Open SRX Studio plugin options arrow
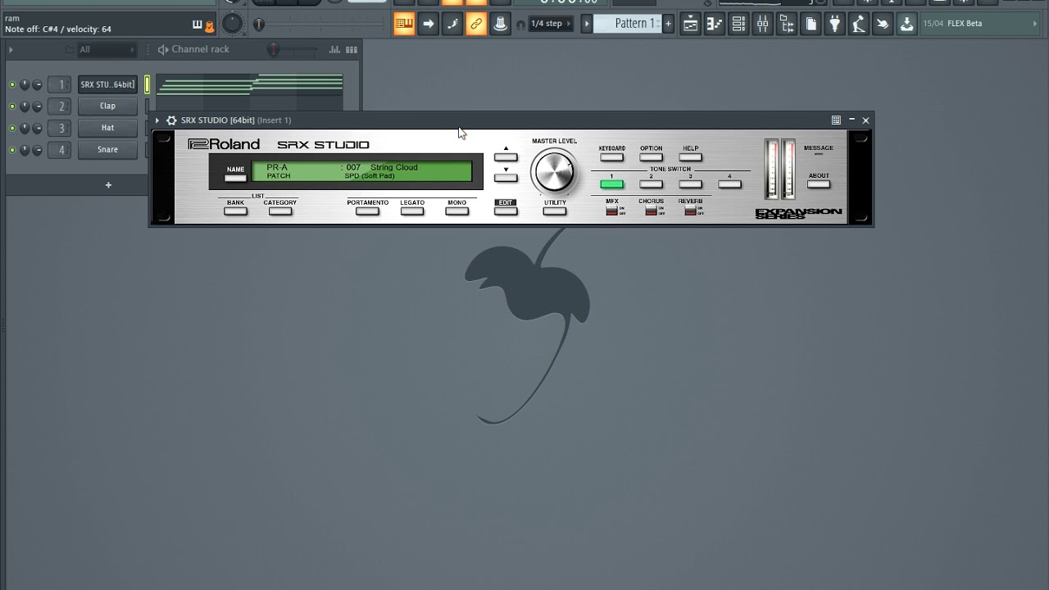Screen dimensions: 1049x590 157,120
